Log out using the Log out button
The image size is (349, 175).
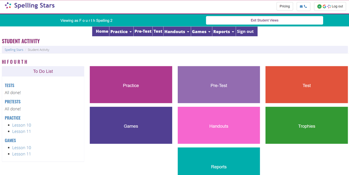330,6
